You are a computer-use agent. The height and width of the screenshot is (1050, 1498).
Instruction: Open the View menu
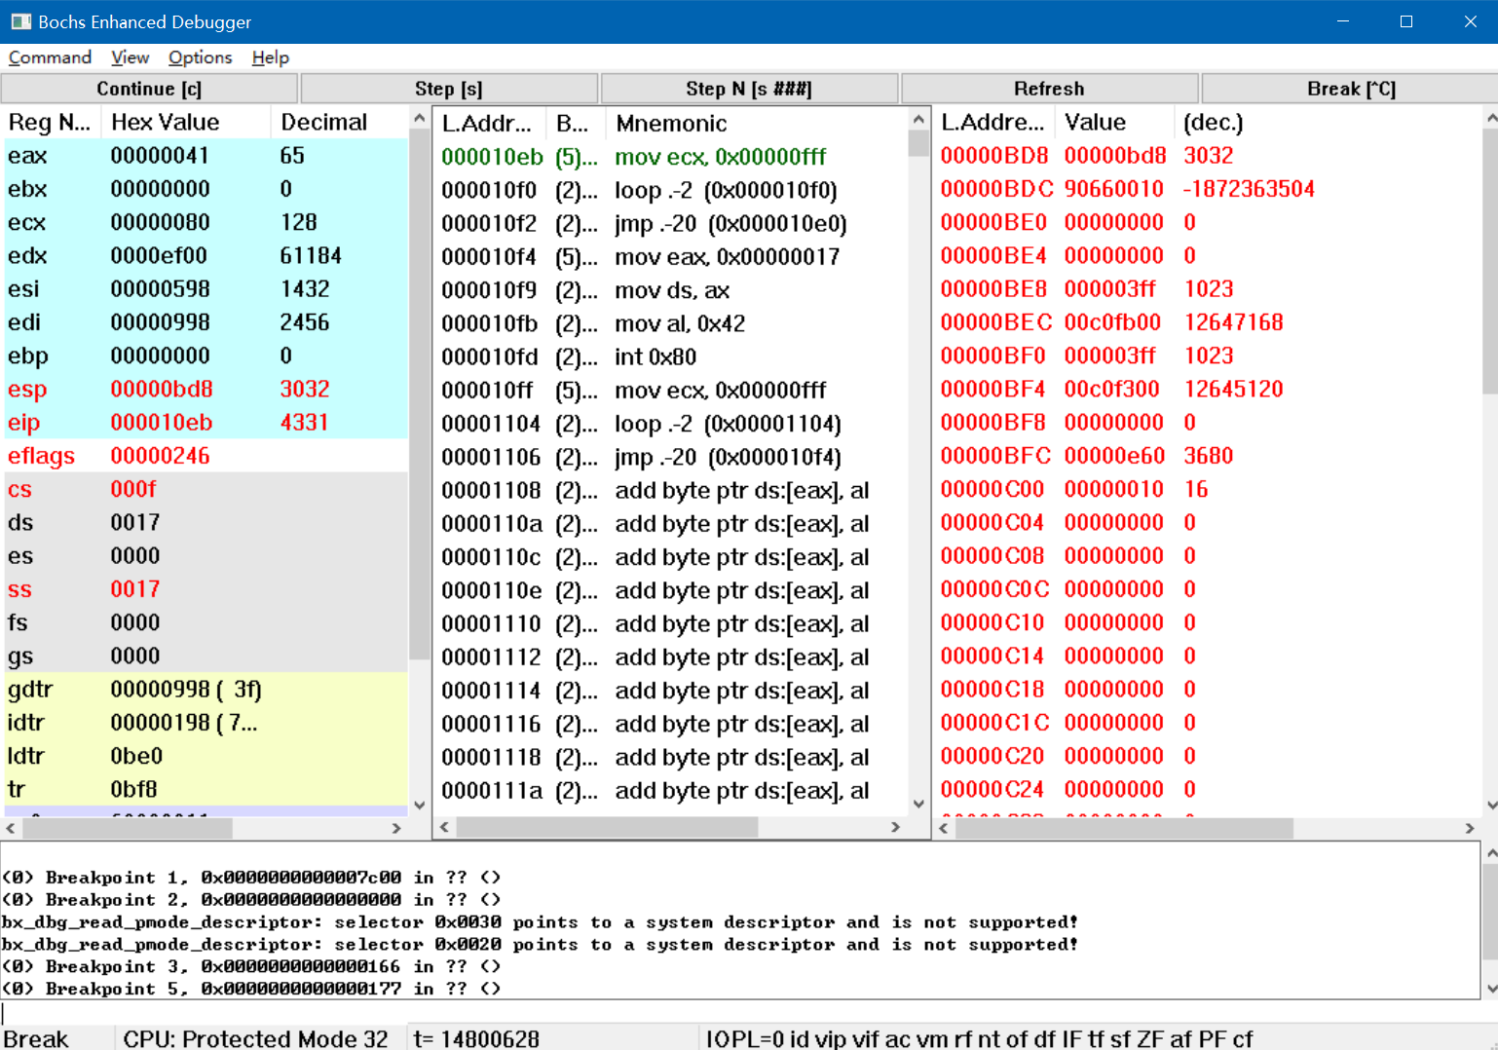coord(130,57)
